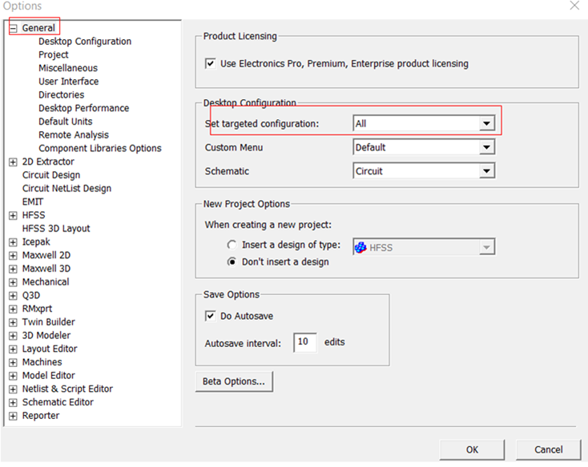
Task: Click the Autosave interval input field
Action: click(x=304, y=342)
